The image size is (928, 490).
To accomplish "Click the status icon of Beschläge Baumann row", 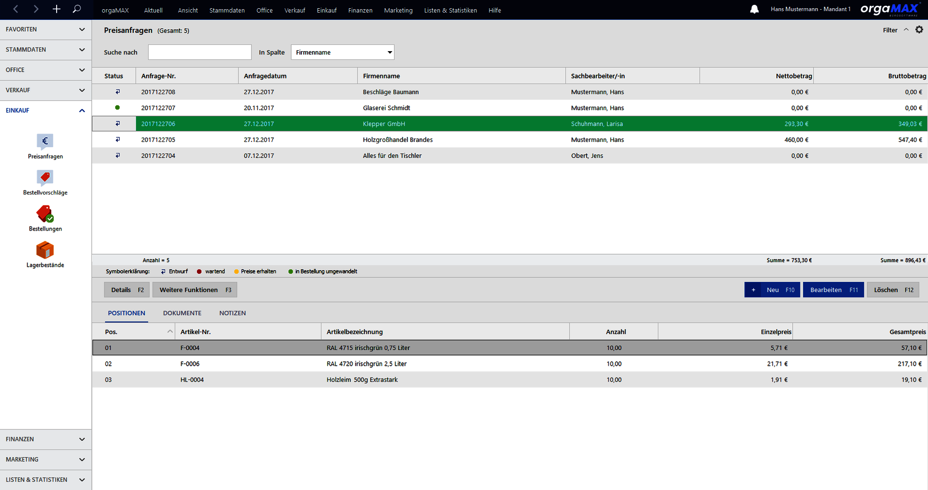I will point(117,92).
